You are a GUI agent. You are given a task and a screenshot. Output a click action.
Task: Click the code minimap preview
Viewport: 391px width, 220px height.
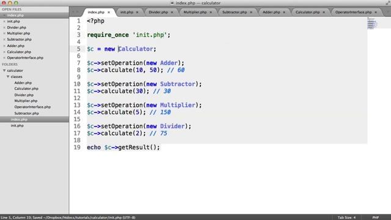coord(372,23)
